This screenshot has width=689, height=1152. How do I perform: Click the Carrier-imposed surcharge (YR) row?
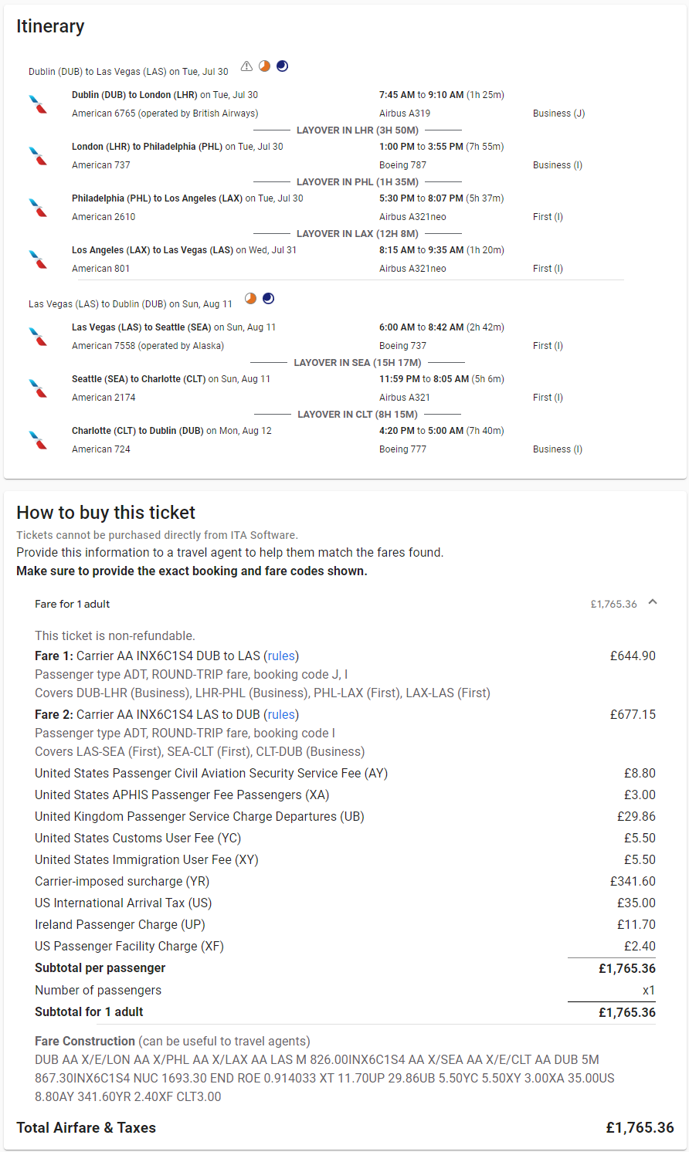pyautogui.click(x=122, y=881)
